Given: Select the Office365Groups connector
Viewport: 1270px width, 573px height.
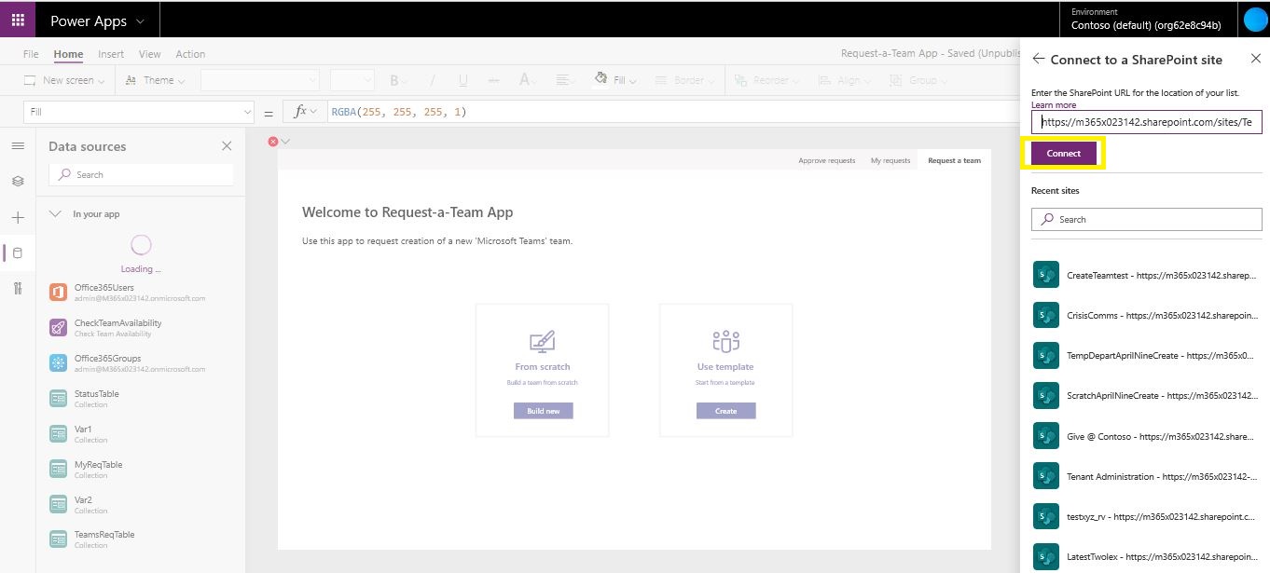Looking at the screenshot, I should click(141, 363).
